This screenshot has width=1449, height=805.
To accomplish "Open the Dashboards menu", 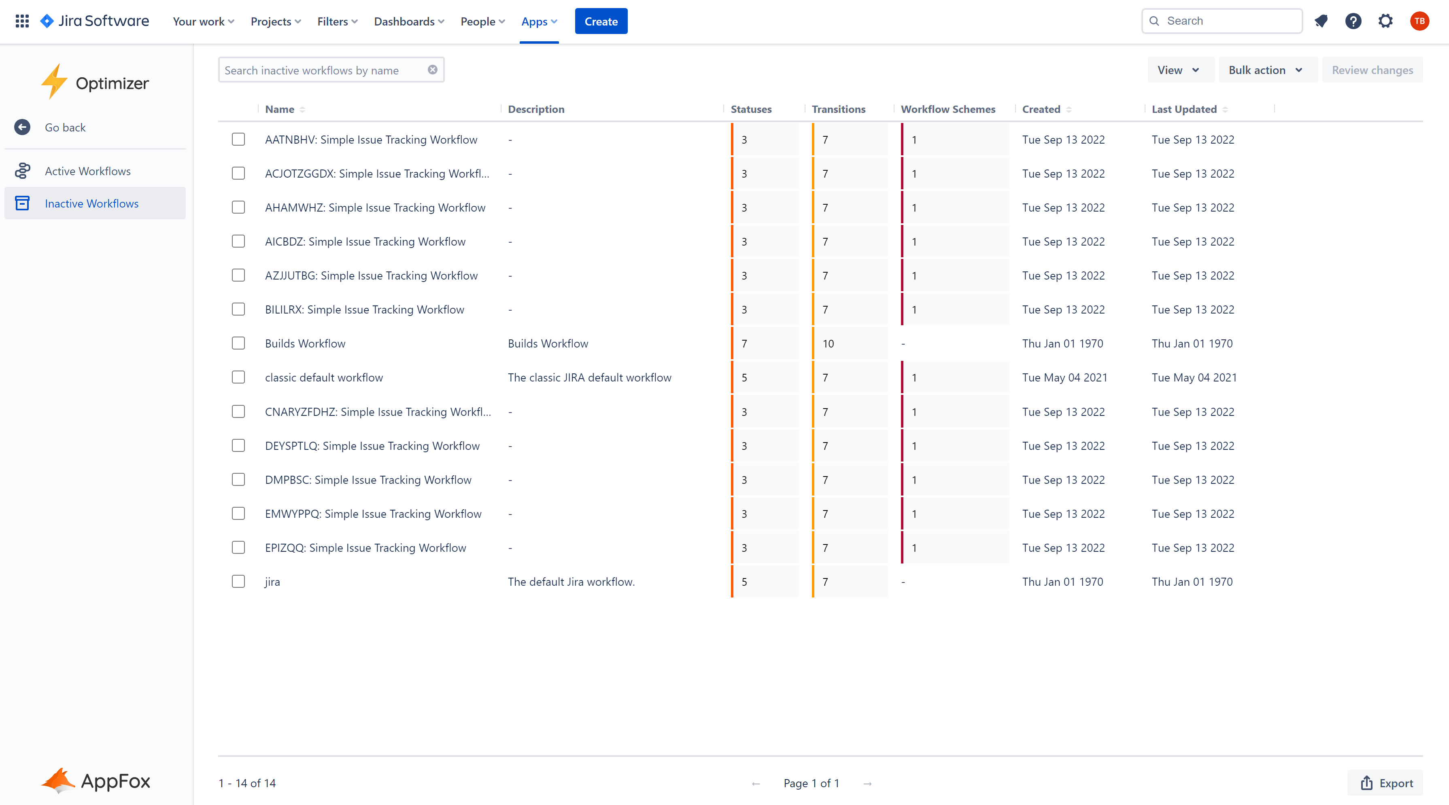I will tap(409, 21).
